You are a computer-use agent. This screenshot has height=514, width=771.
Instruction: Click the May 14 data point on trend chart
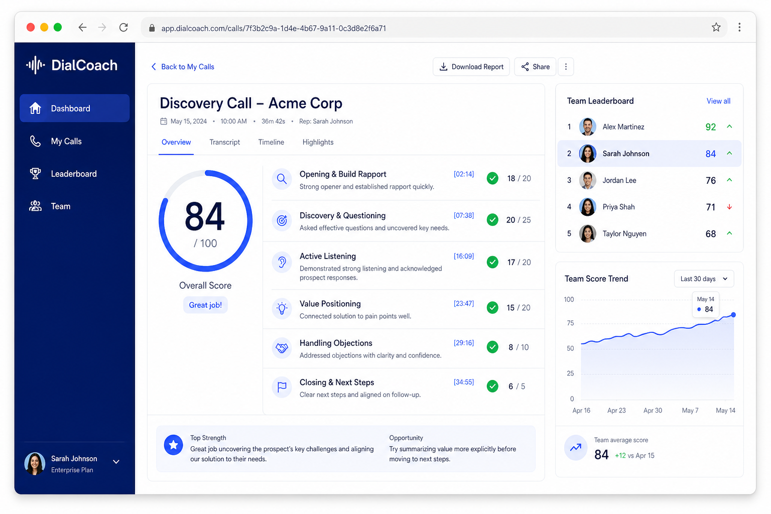pyautogui.click(x=733, y=315)
